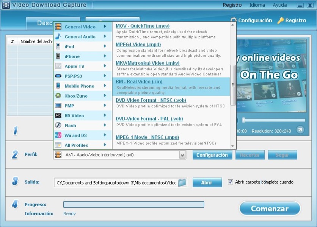Viewport: 317px width, 227px height.
Task: Open the Ayuda menu
Action: (x=279, y=5)
